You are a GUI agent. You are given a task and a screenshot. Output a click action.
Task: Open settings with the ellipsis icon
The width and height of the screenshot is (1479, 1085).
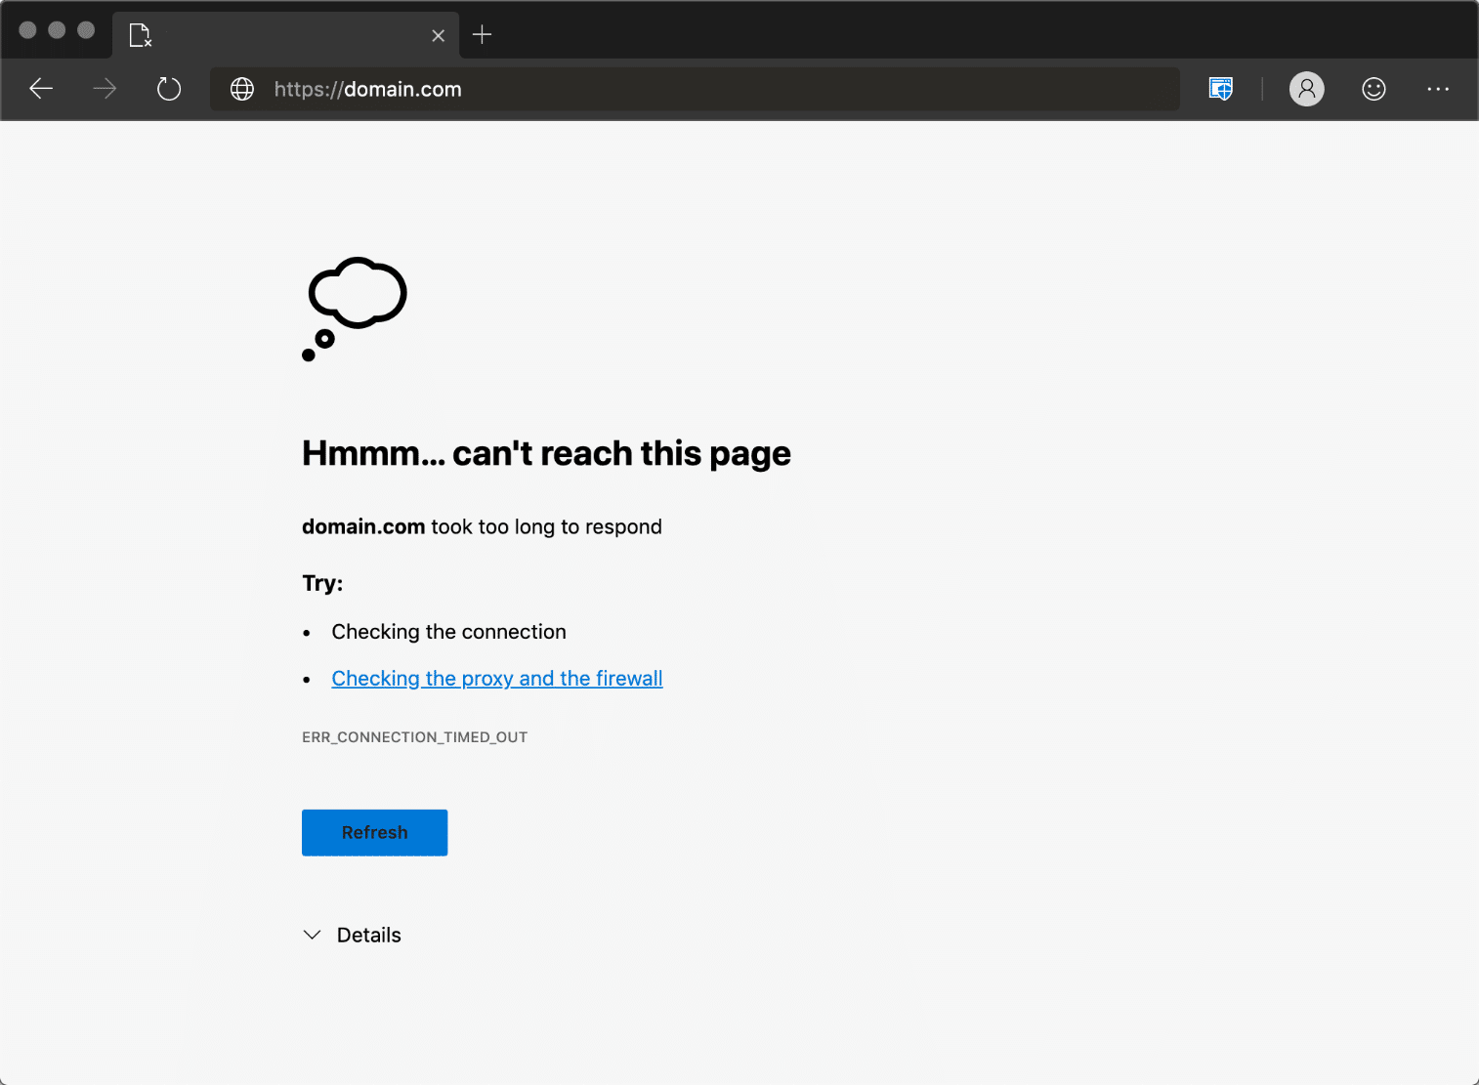pyautogui.click(x=1437, y=89)
